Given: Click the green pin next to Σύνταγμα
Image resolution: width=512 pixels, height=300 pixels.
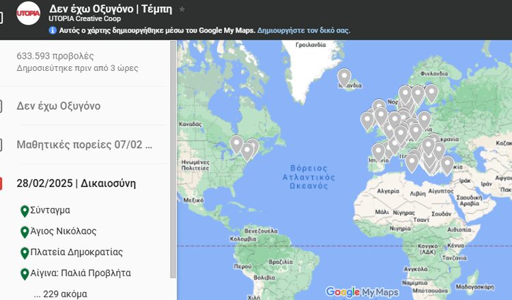Looking at the screenshot, I should [x=25, y=211].
